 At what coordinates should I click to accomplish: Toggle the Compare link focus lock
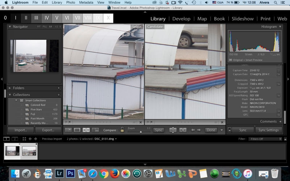tap(122, 130)
